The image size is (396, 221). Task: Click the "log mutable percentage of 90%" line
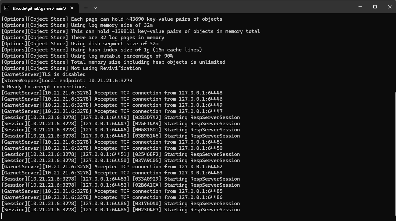coord(122,56)
